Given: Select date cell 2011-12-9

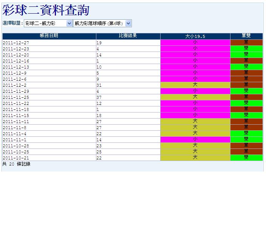Looking at the screenshot, I should tap(49, 73).
